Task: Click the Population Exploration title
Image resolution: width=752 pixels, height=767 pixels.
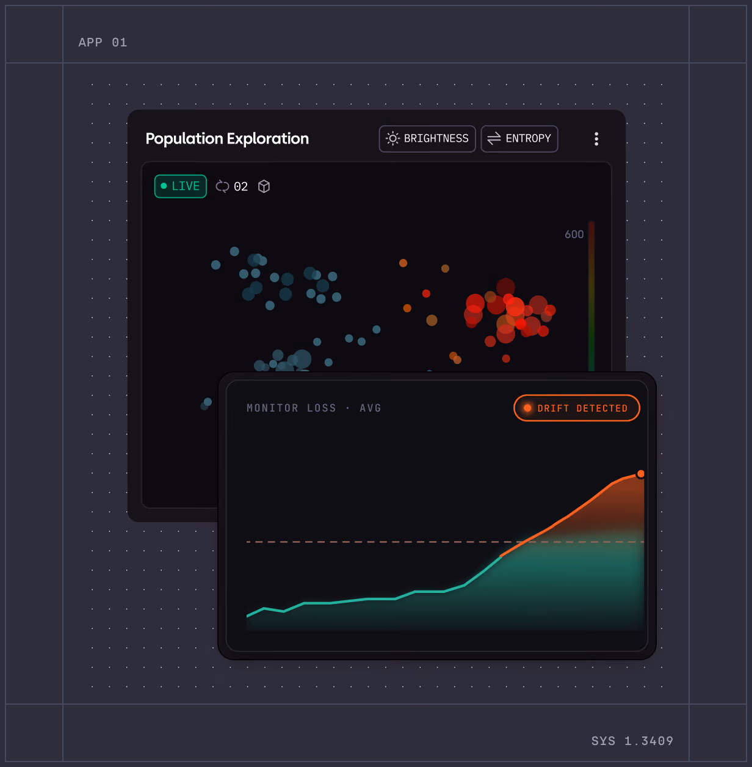Action: pyautogui.click(x=227, y=139)
